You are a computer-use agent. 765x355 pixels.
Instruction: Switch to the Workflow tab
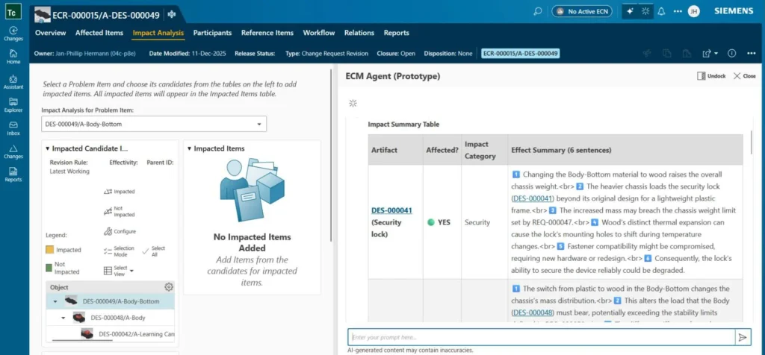click(318, 33)
